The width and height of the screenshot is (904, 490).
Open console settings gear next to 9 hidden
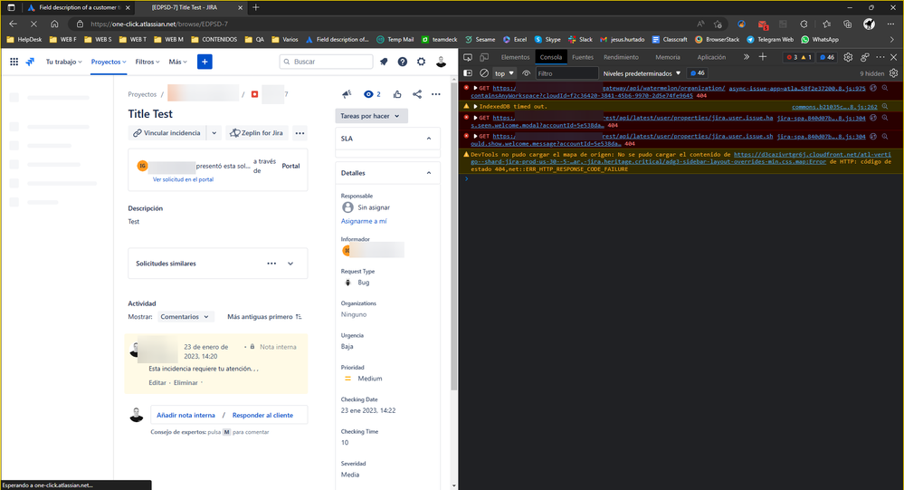pos(894,73)
